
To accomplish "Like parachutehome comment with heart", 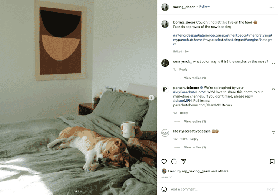I will tap(274, 89).
